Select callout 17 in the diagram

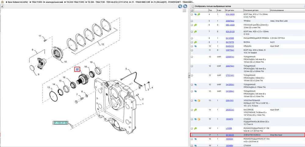point(77,69)
